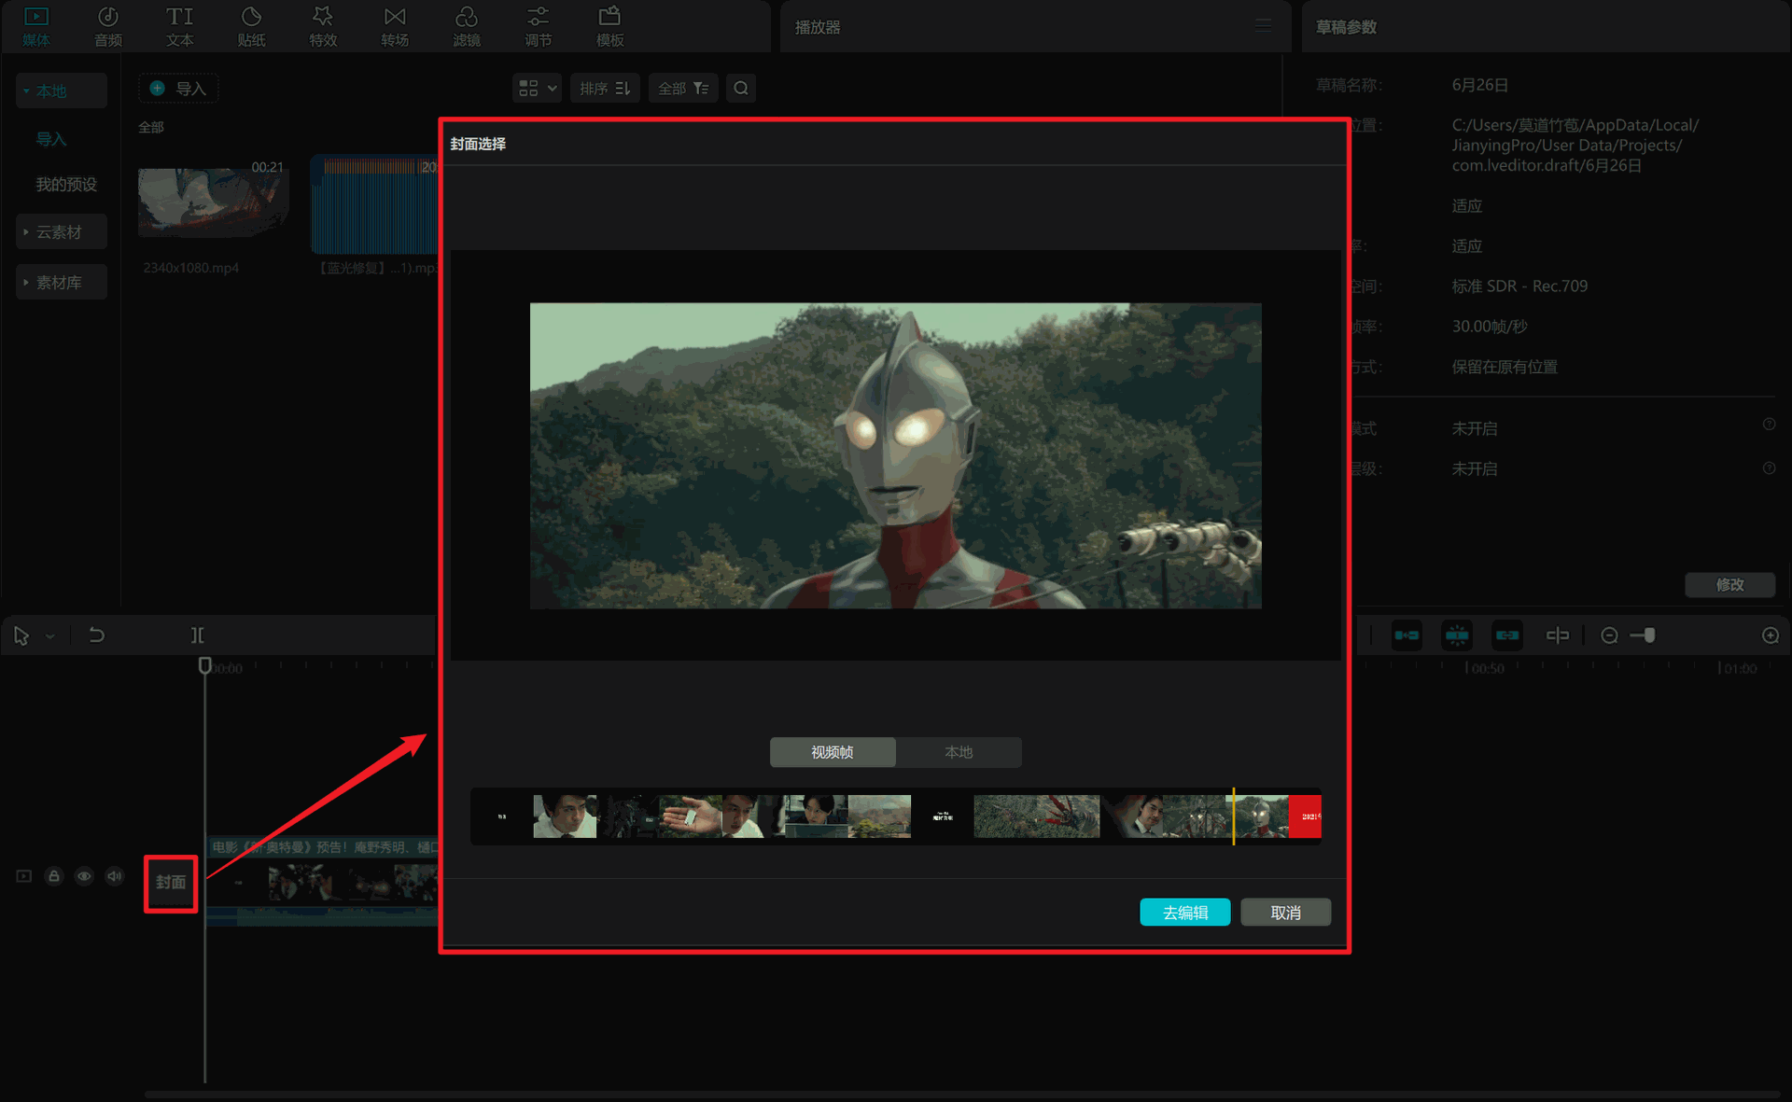This screenshot has height=1102, width=1792.
Task: Toggle the track lock icon
Action: [x=54, y=876]
